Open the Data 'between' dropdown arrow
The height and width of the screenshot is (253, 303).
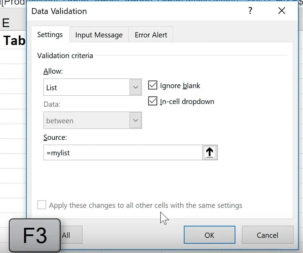click(x=136, y=121)
